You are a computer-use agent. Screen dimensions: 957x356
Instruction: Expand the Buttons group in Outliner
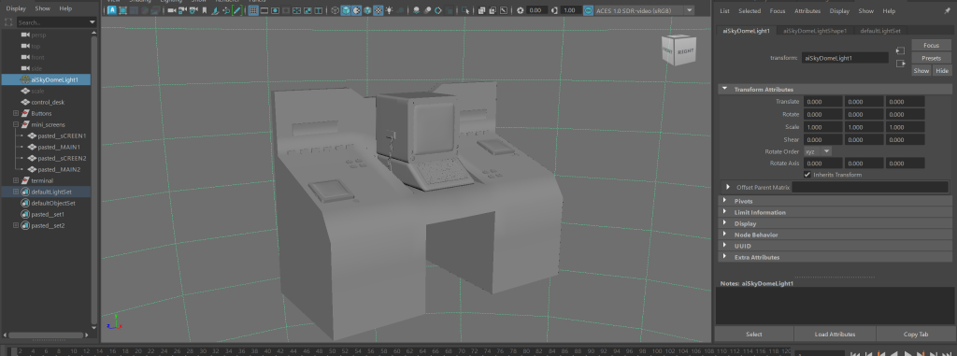[x=16, y=114]
